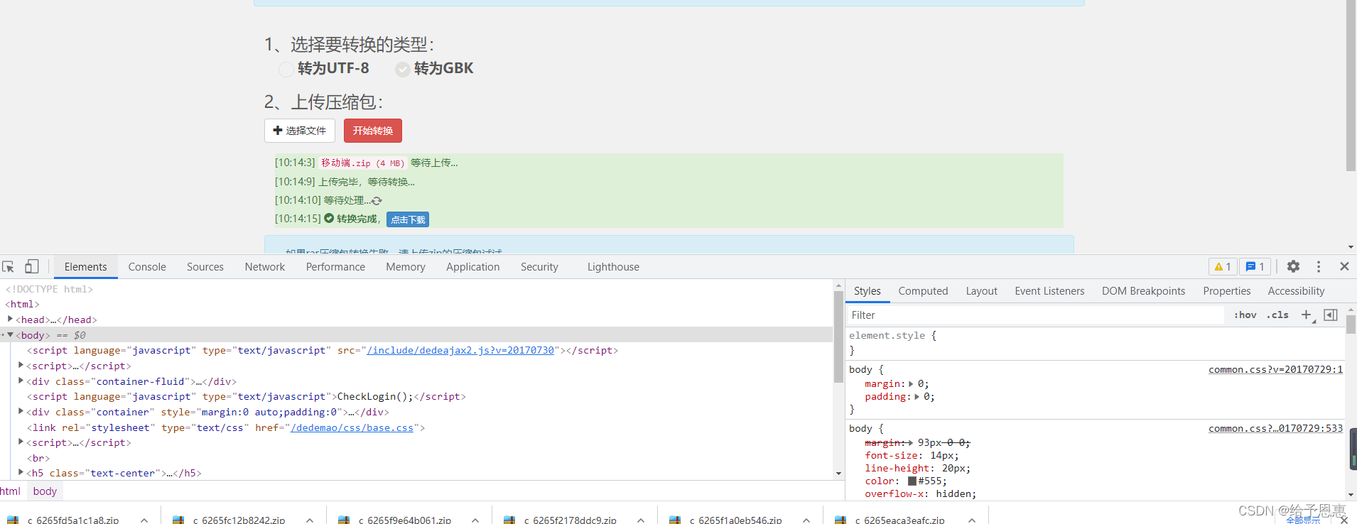Select the 转为UTF-8 radio option
Image resolution: width=1357 pixels, height=524 pixels.
point(286,69)
